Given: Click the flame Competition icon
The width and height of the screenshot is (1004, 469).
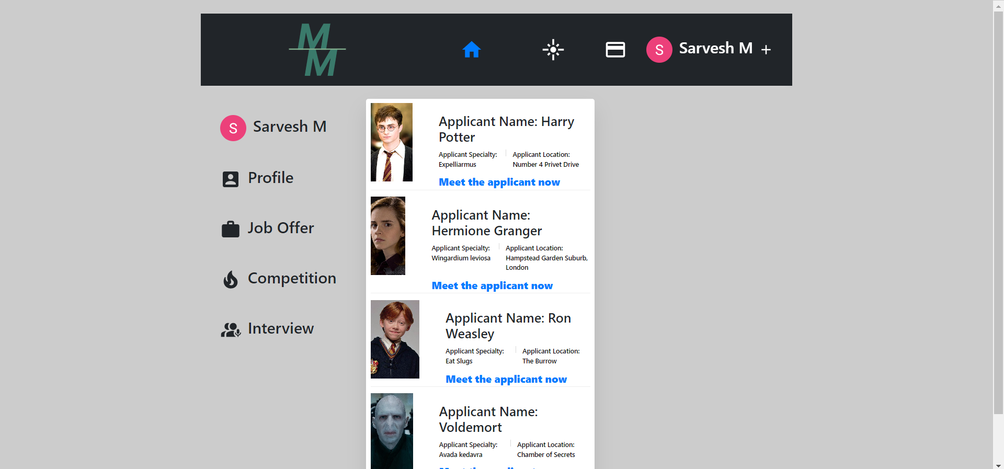Looking at the screenshot, I should coord(231,280).
